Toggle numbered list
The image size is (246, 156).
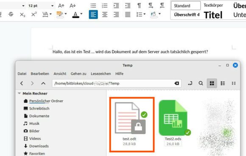[105, 5]
